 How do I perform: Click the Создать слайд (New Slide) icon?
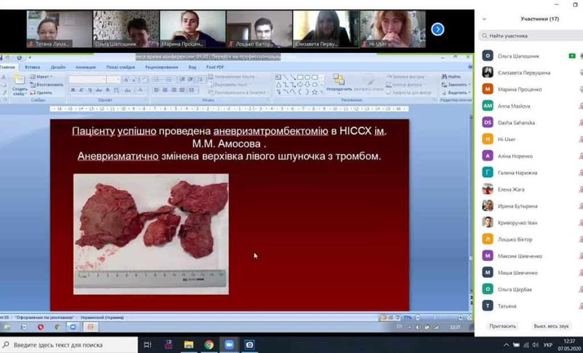[x=20, y=79]
